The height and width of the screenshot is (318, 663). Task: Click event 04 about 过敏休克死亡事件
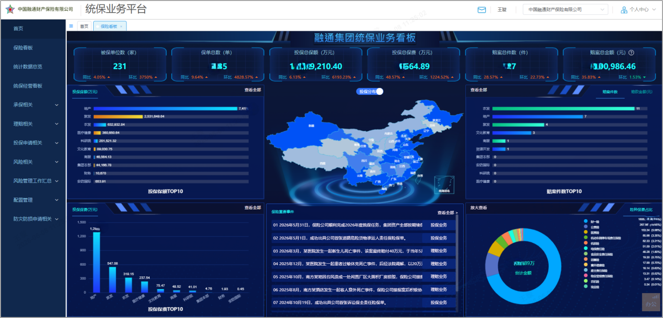[x=347, y=264]
